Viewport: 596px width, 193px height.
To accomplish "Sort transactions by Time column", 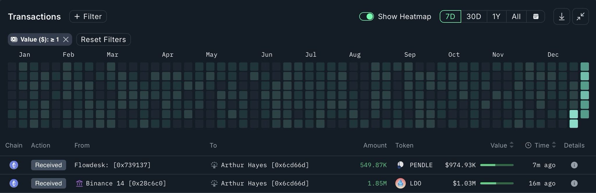I will (x=541, y=145).
